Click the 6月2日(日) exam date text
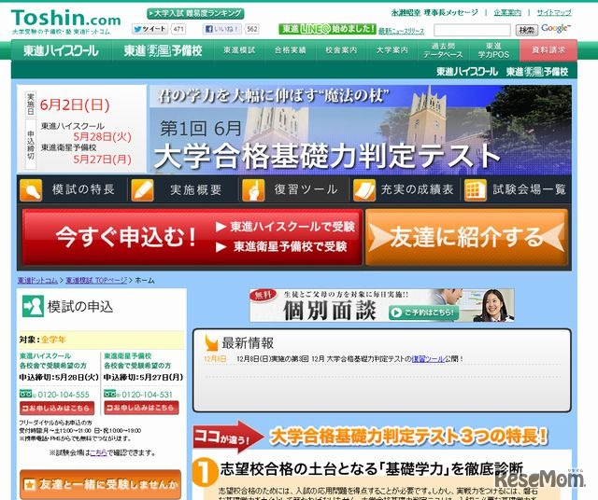The image size is (598, 500). [x=75, y=104]
